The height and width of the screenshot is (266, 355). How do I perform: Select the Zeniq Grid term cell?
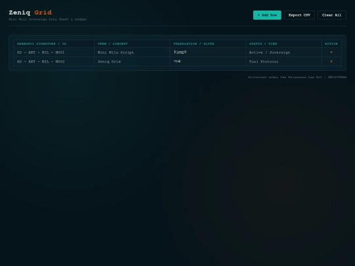point(132,62)
